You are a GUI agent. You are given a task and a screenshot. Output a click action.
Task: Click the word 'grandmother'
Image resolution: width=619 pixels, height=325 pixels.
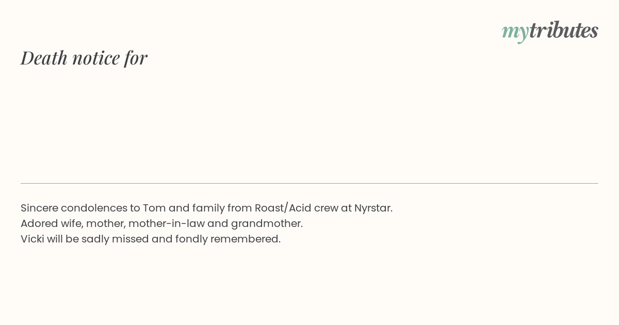[266, 223]
